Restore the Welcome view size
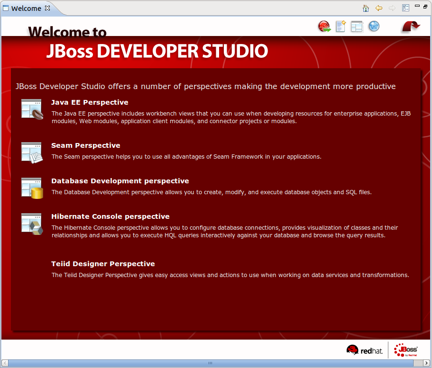 [x=425, y=6]
